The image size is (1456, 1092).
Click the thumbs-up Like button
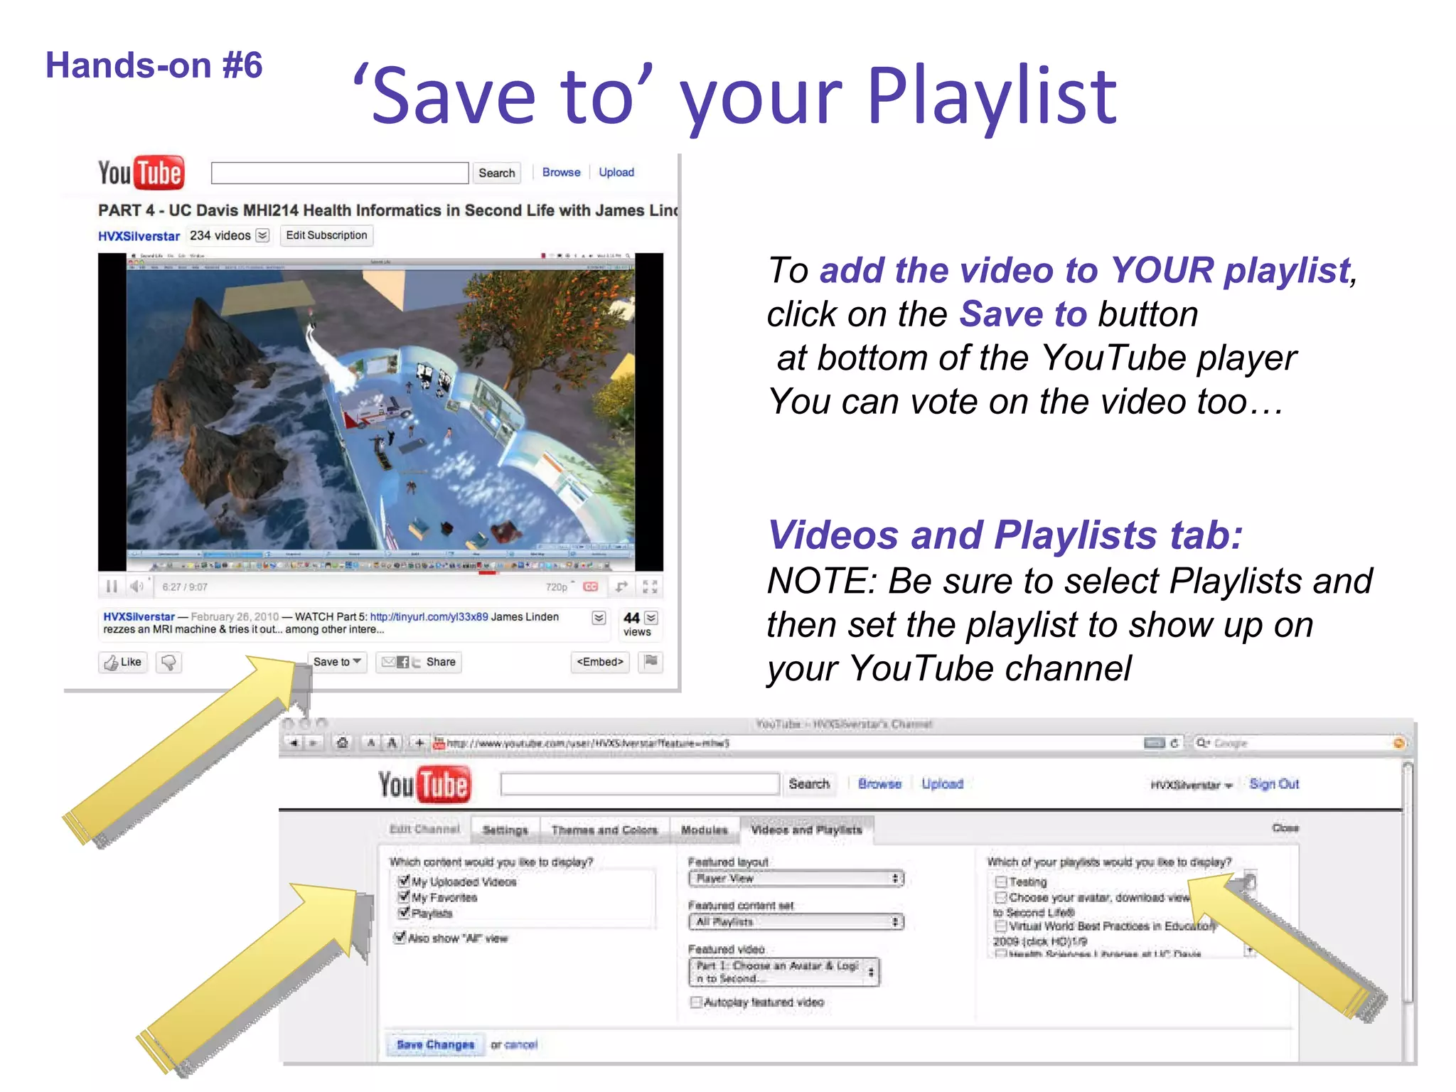coord(124,662)
